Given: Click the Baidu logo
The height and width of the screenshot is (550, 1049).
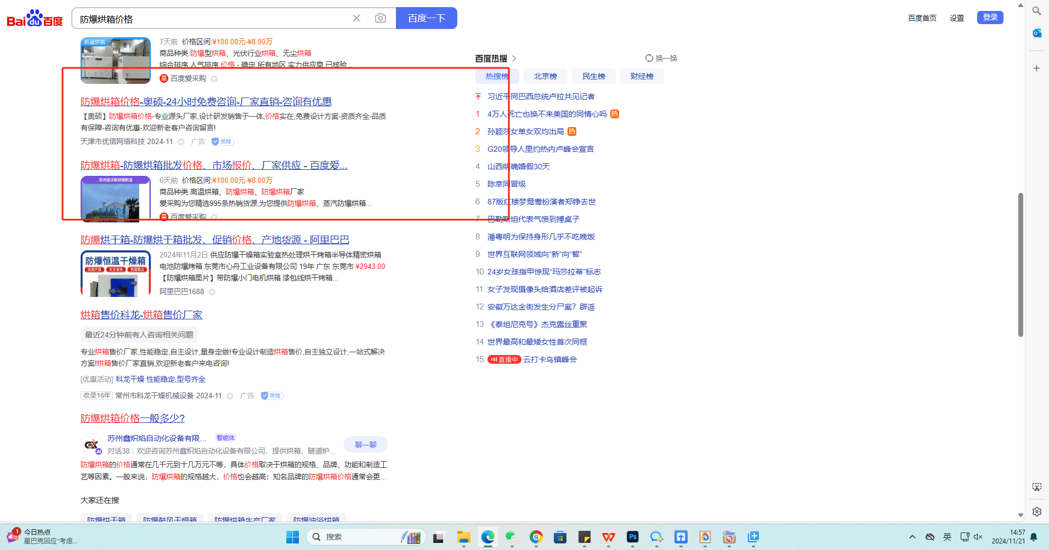Looking at the screenshot, I should tap(35, 19).
